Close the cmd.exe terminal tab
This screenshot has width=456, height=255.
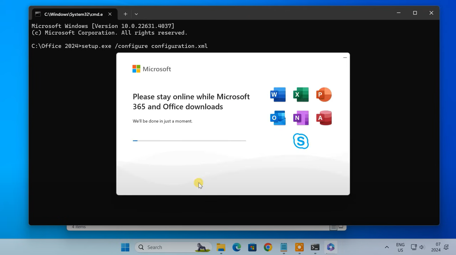[x=110, y=14]
